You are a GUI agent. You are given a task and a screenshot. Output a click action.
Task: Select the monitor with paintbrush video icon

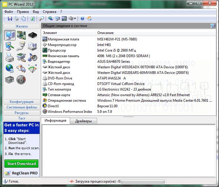(x=10, y=46)
